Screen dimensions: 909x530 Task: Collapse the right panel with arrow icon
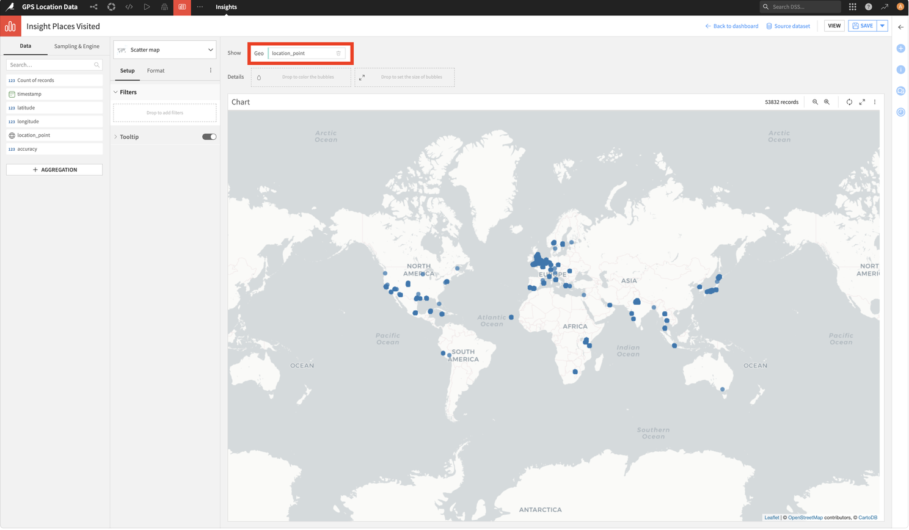(900, 27)
